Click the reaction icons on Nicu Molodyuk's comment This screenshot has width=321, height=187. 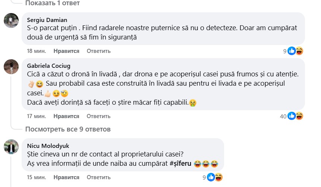tap(215, 177)
